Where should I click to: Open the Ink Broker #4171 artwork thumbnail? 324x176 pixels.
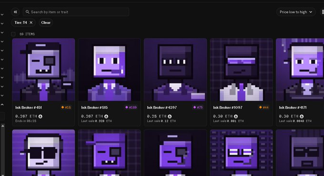pos(300,70)
